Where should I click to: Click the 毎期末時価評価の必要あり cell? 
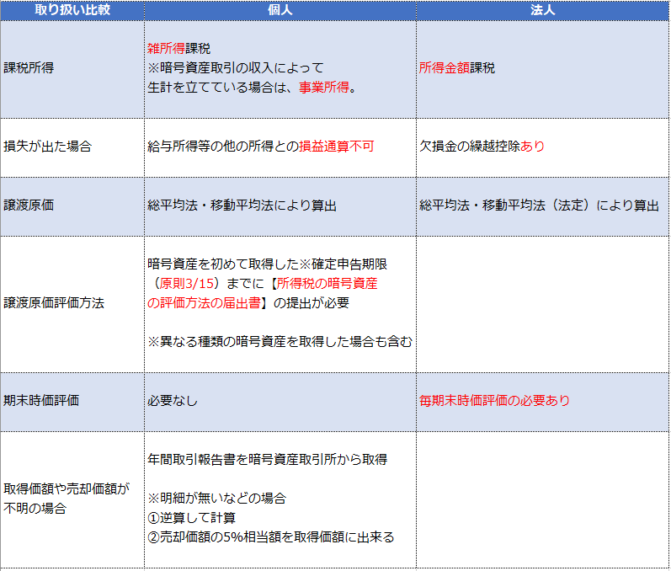coord(494,400)
